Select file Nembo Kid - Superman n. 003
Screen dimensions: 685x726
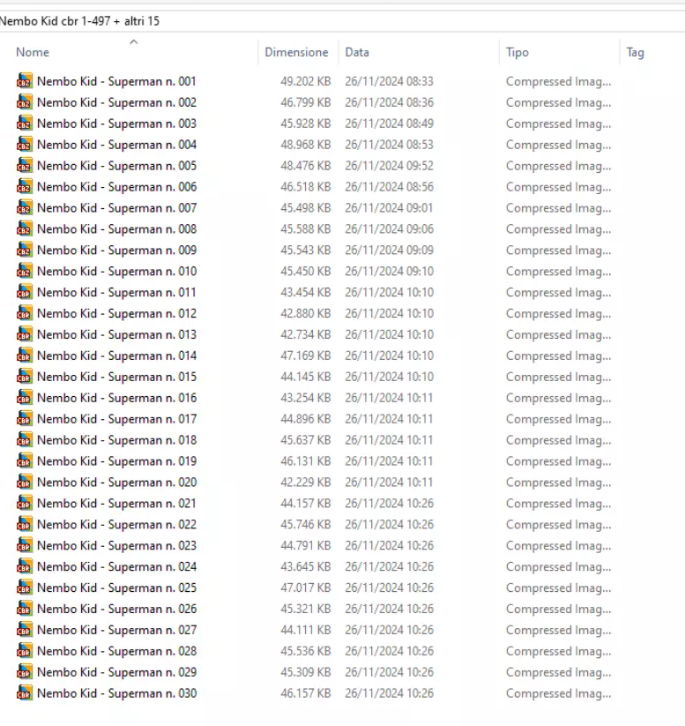(x=116, y=123)
